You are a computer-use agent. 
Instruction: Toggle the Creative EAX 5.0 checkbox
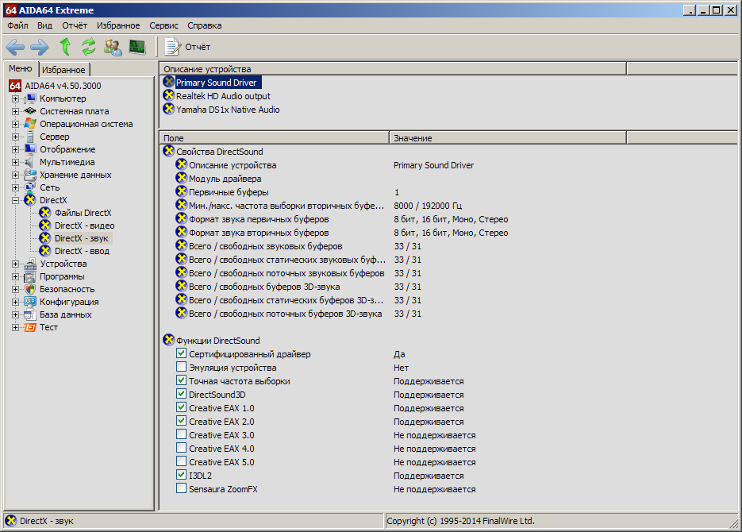pos(181,461)
